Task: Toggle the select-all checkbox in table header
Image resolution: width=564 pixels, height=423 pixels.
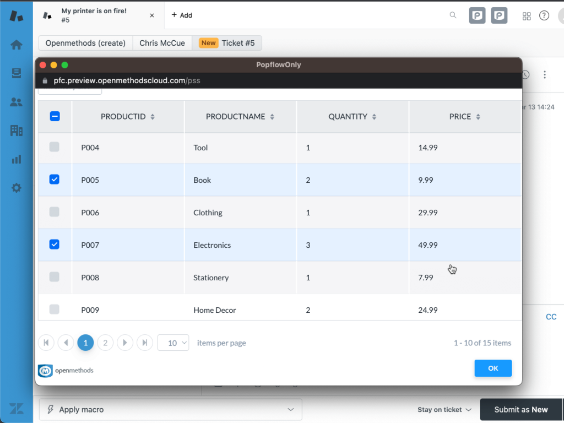Action: [54, 116]
